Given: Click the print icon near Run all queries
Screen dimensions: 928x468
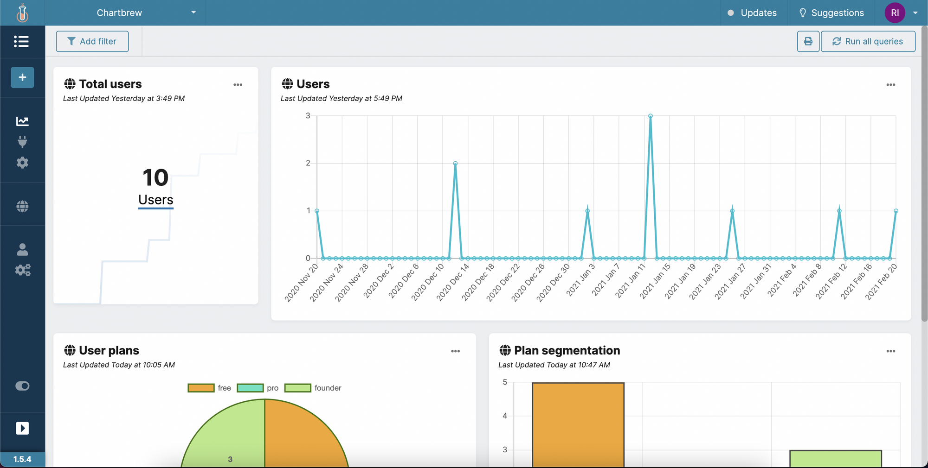Looking at the screenshot, I should click(x=808, y=41).
